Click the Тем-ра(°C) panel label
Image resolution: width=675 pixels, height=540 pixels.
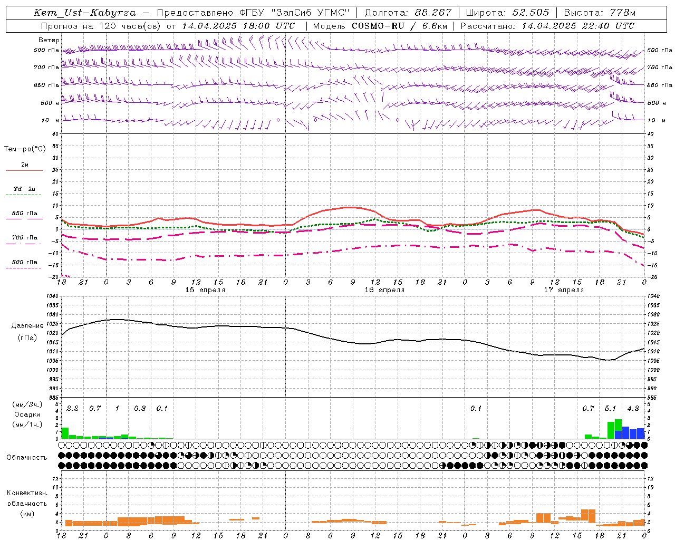click(25, 149)
